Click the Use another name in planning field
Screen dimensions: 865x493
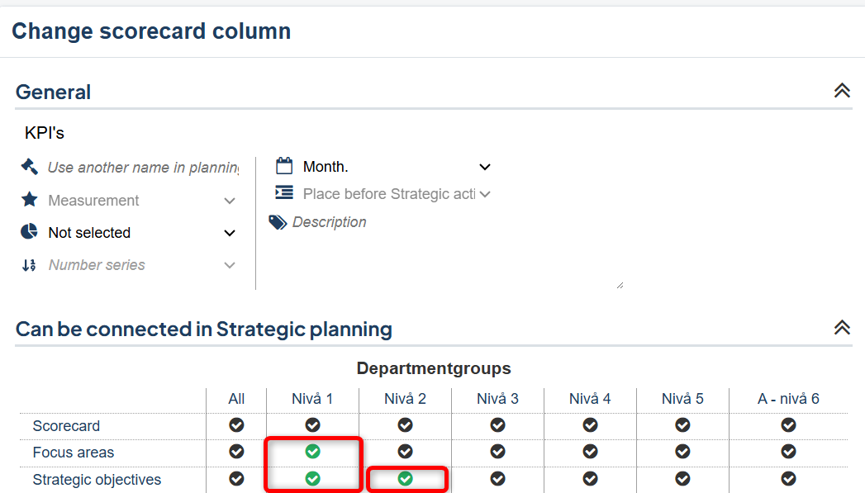click(x=143, y=168)
